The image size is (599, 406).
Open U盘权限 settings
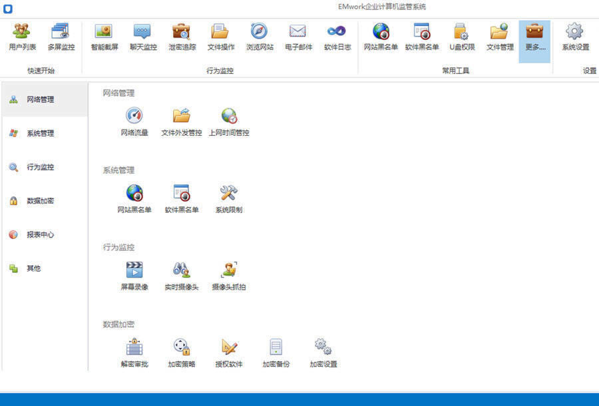point(461,37)
